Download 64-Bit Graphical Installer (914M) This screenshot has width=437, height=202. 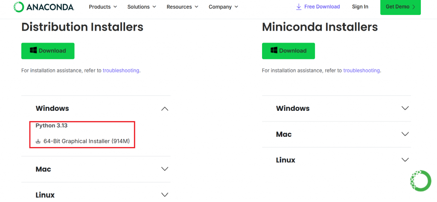click(x=83, y=141)
